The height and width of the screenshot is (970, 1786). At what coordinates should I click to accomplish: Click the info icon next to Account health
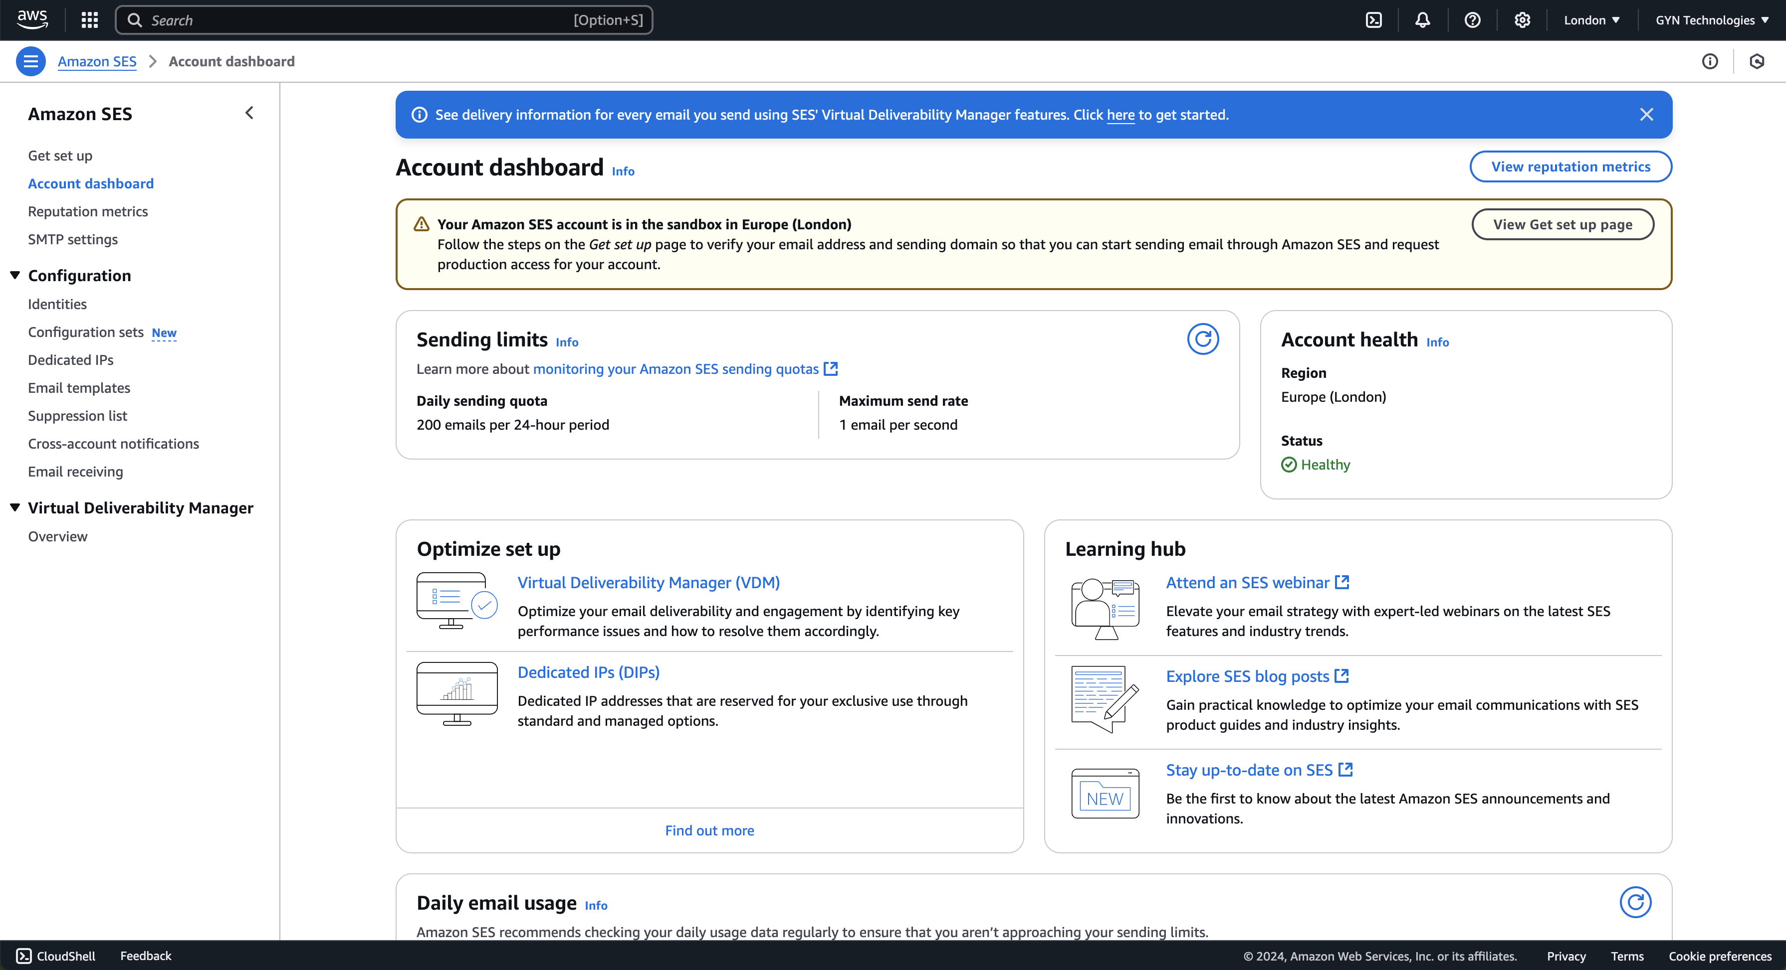coord(1437,343)
